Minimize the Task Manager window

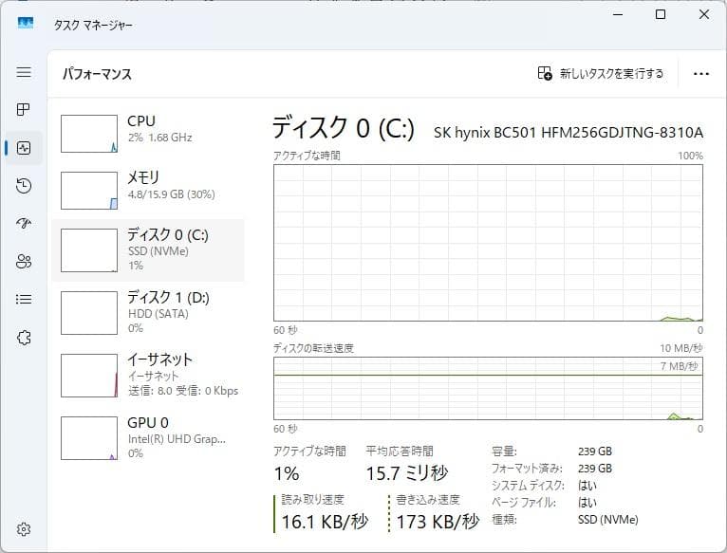point(618,14)
